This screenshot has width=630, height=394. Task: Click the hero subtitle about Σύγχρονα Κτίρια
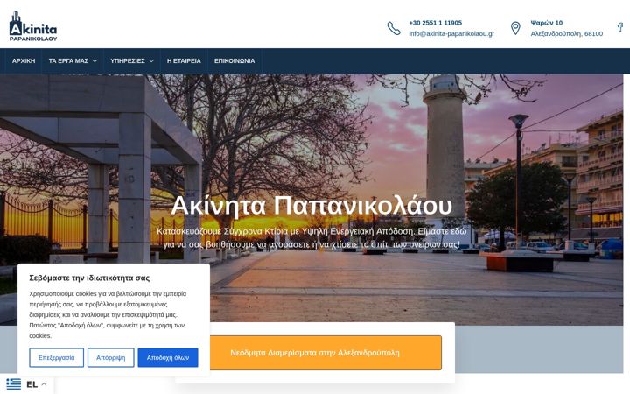311,237
